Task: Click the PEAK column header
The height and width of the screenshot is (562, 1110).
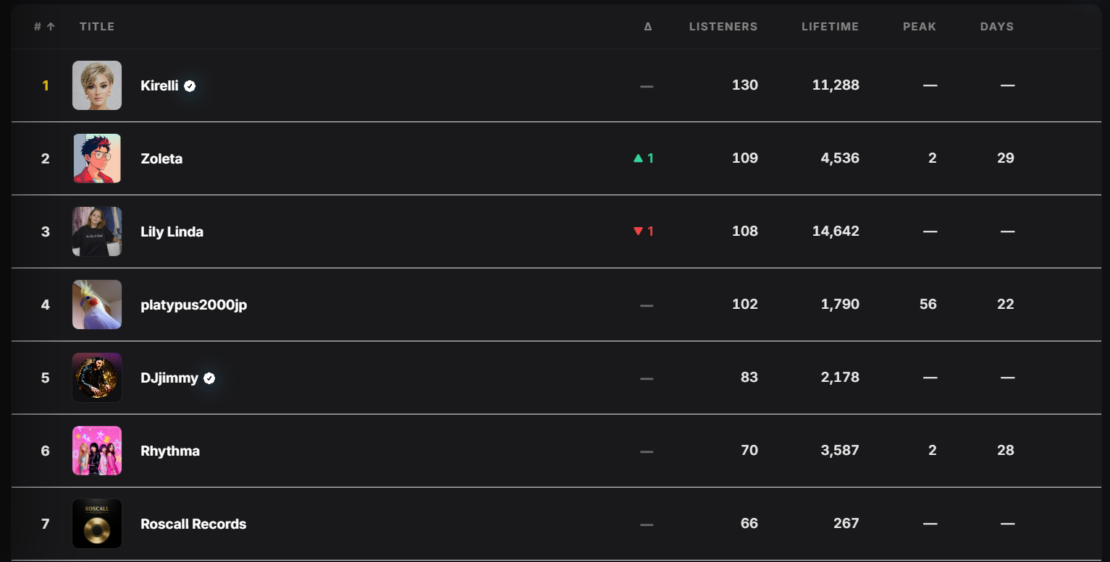Action: pyautogui.click(x=919, y=27)
